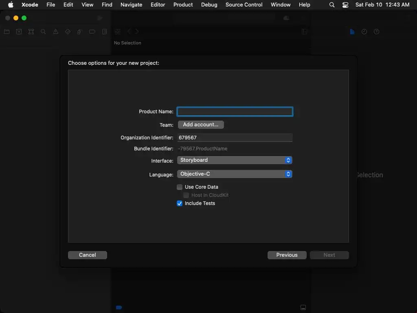Click the Next button
This screenshot has width=417, height=313.
(x=329, y=255)
